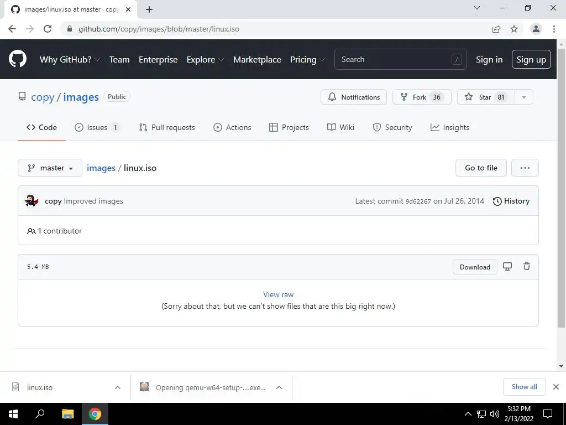Click images breadcrumb folder link

point(101,168)
